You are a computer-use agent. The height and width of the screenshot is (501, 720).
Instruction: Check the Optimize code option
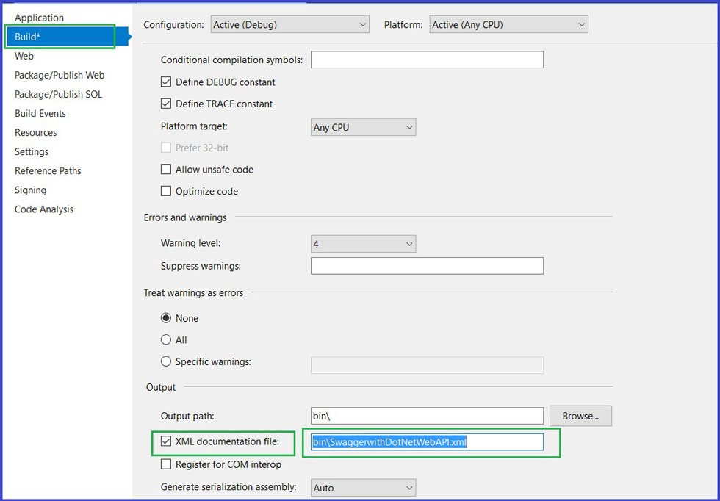point(166,191)
